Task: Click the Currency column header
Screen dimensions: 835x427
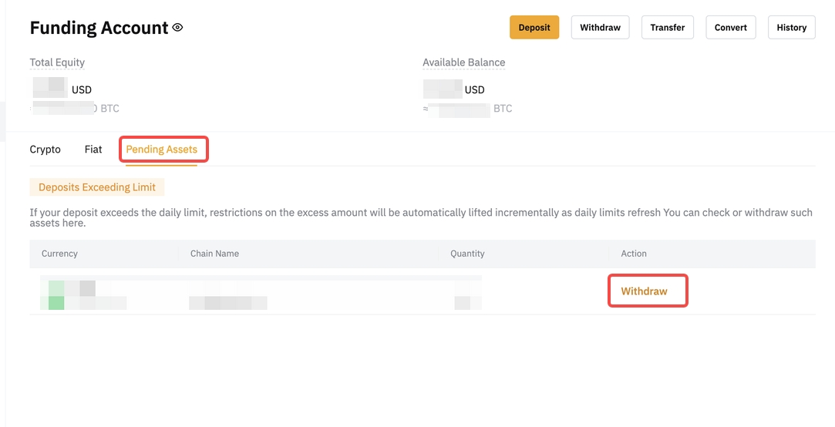Action: click(x=59, y=254)
